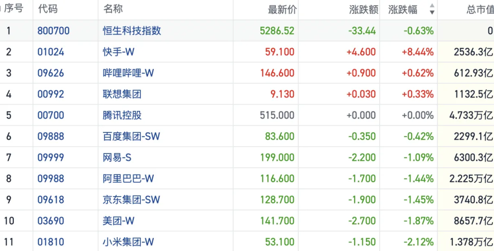Select the price 59.100 of 快手-W

[x=280, y=52]
